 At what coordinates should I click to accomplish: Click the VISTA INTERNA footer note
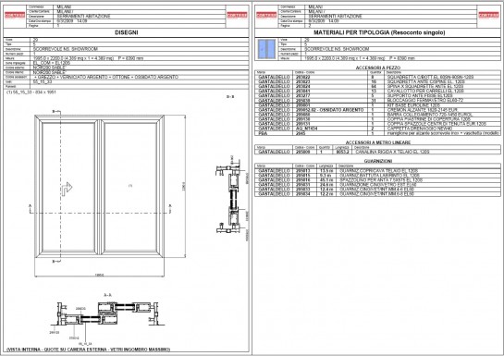pos(89,350)
